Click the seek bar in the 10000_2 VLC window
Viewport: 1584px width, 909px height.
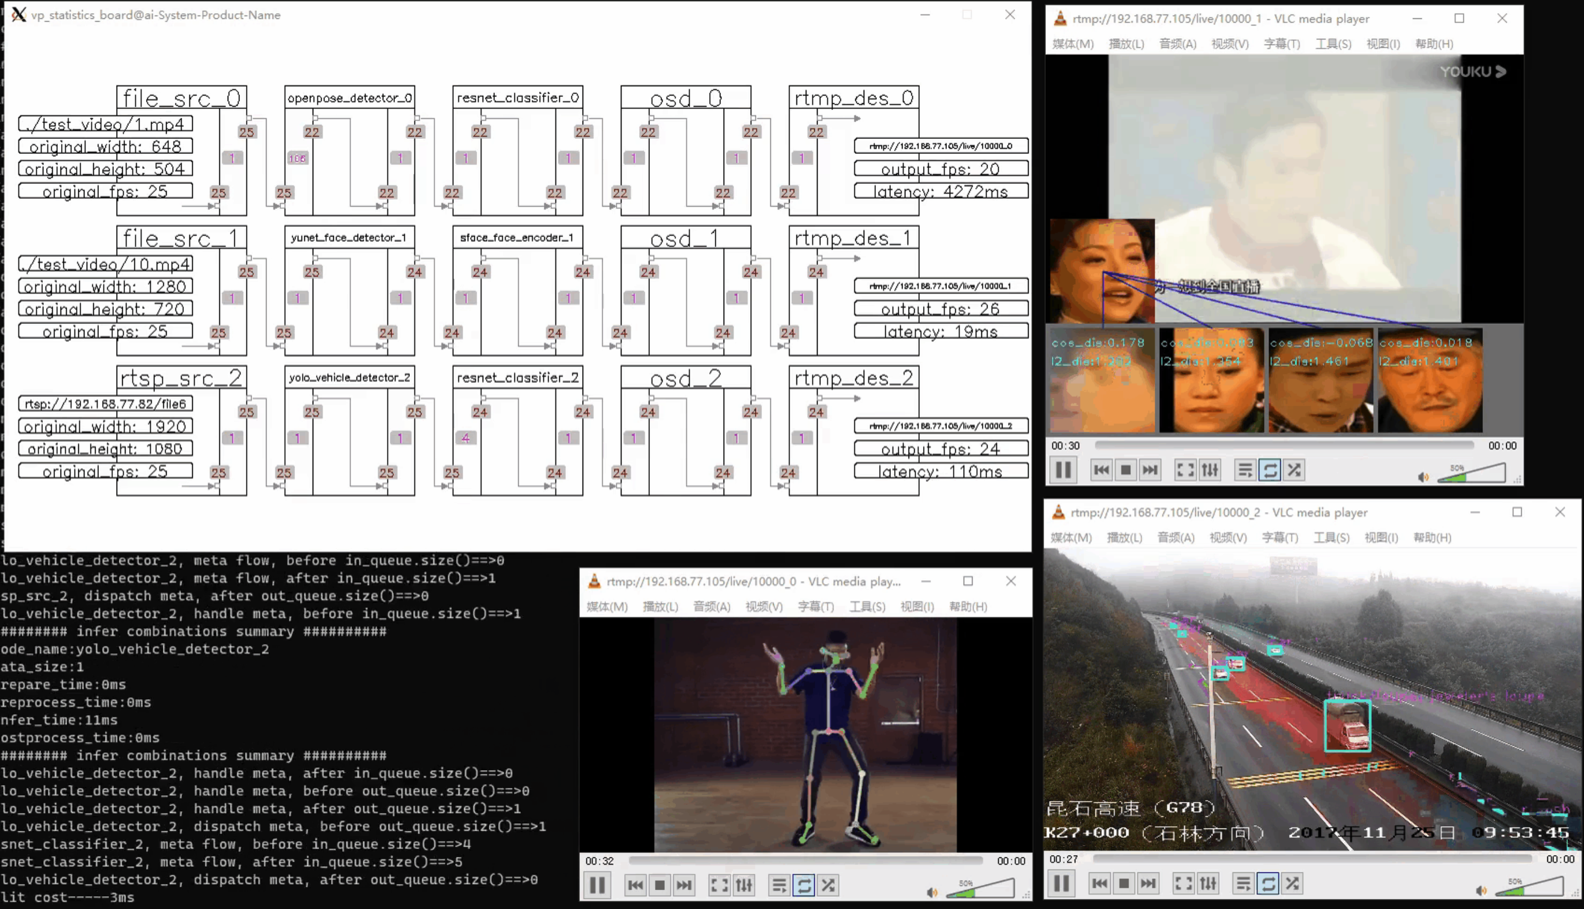click(x=1310, y=859)
